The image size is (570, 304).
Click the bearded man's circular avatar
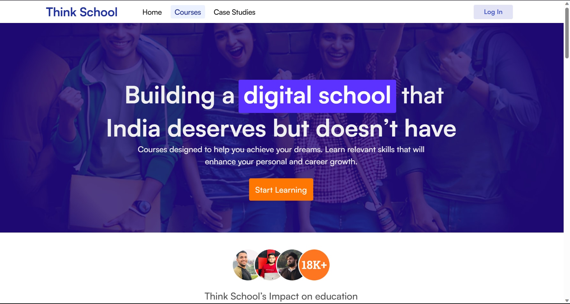(x=290, y=265)
